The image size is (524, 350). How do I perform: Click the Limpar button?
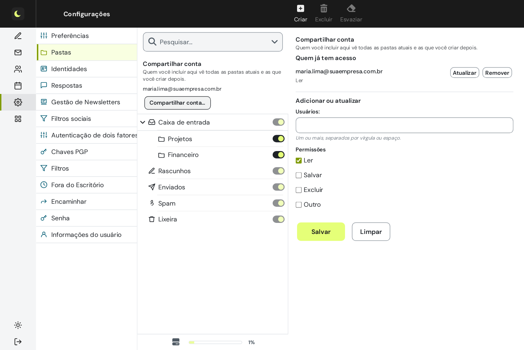pyautogui.click(x=371, y=232)
